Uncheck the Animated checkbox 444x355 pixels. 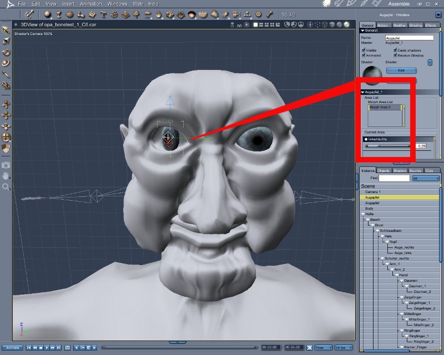pyautogui.click(x=364, y=55)
